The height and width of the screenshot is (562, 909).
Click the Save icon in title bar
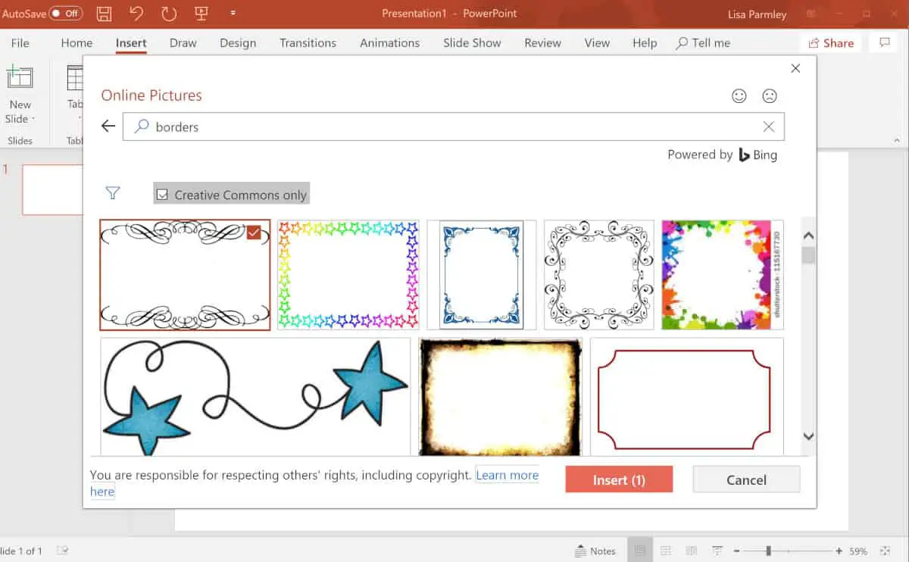[x=105, y=14]
